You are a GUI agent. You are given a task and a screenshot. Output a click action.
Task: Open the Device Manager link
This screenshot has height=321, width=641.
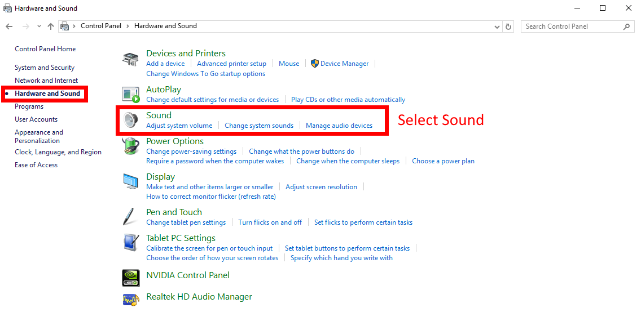pyautogui.click(x=344, y=64)
